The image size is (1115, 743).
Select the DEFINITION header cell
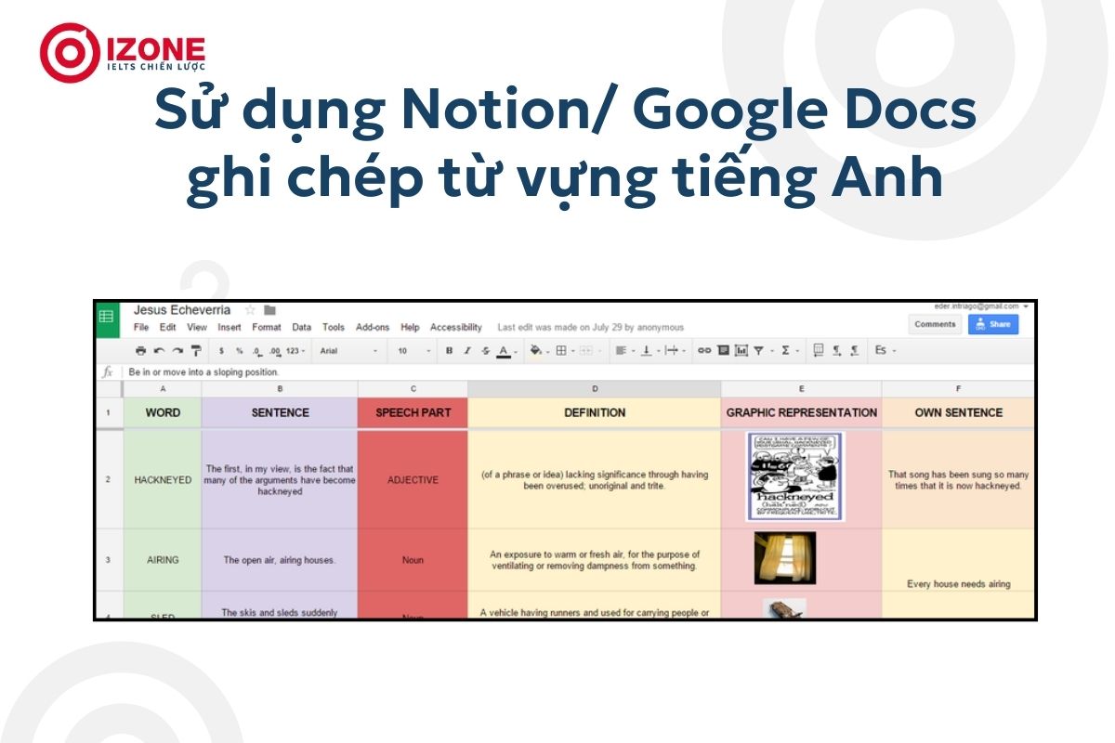[x=595, y=412]
